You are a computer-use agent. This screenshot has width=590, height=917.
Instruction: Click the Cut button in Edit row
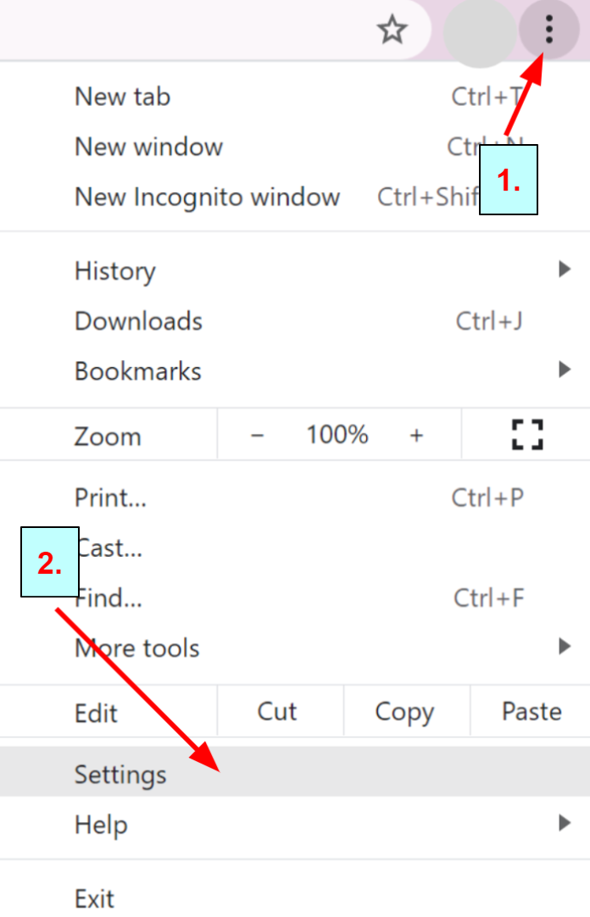tap(277, 711)
